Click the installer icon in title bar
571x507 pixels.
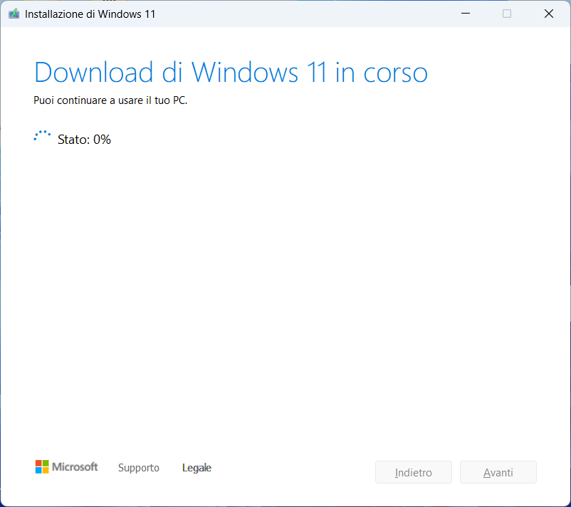[x=14, y=14]
